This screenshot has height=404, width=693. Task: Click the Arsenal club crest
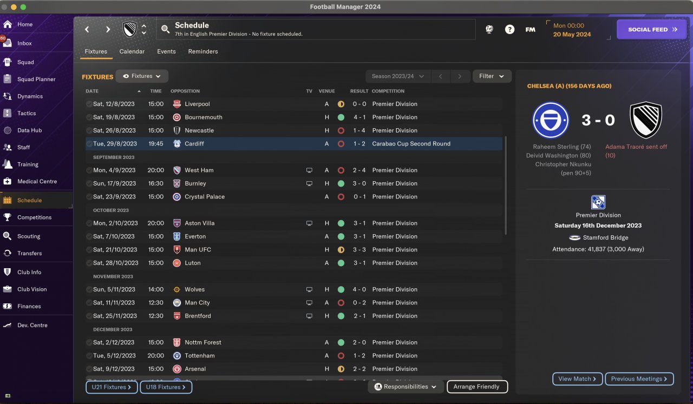(176, 369)
